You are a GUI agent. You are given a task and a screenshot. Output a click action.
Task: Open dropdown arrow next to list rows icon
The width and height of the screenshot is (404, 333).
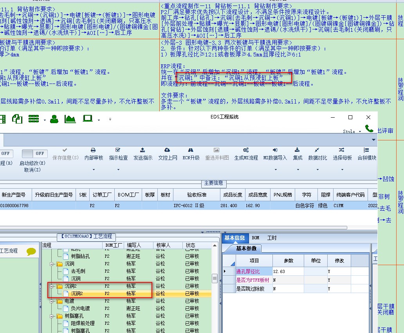[x=45, y=120]
